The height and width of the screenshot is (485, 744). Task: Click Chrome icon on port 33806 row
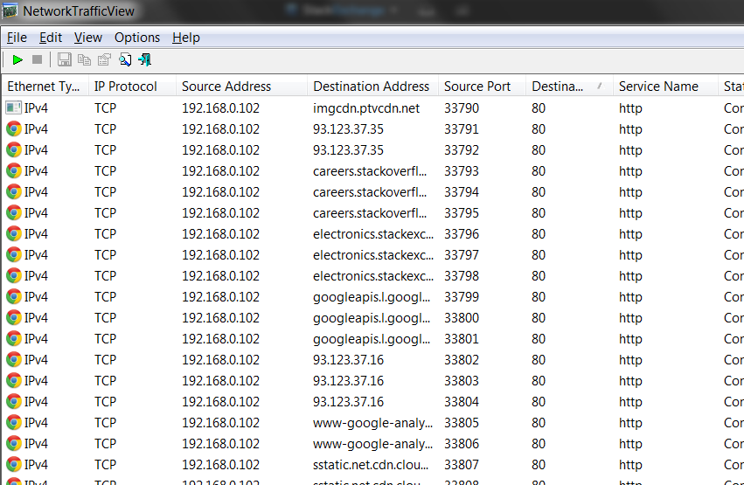pyautogui.click(x=13, y=443)
